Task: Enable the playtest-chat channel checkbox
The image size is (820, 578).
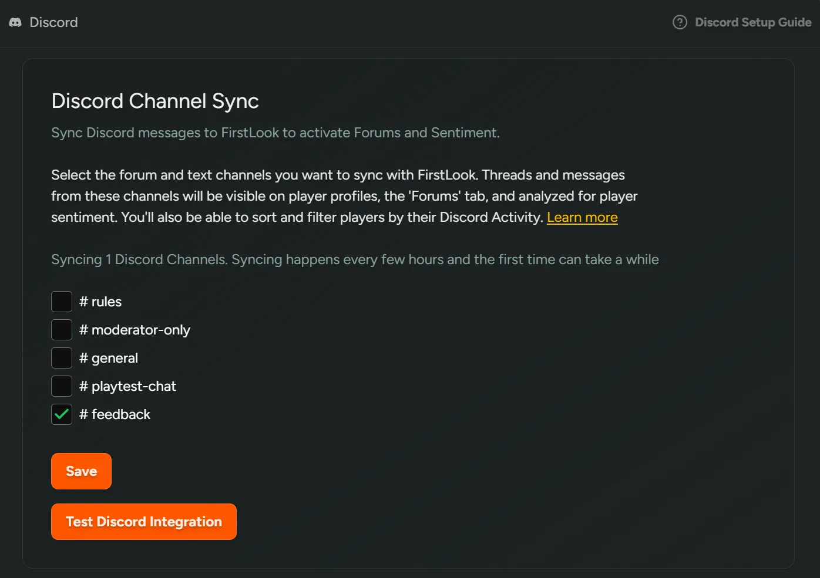Action: [62, 386]
